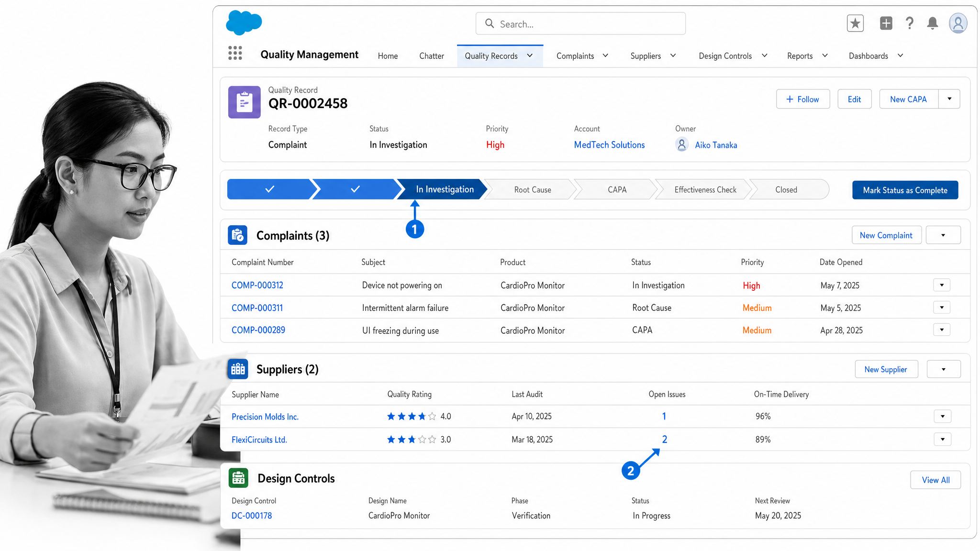Open the dropdown beside New Complaint
Screen dimensions: 980x551
click(x=943, y=235)
